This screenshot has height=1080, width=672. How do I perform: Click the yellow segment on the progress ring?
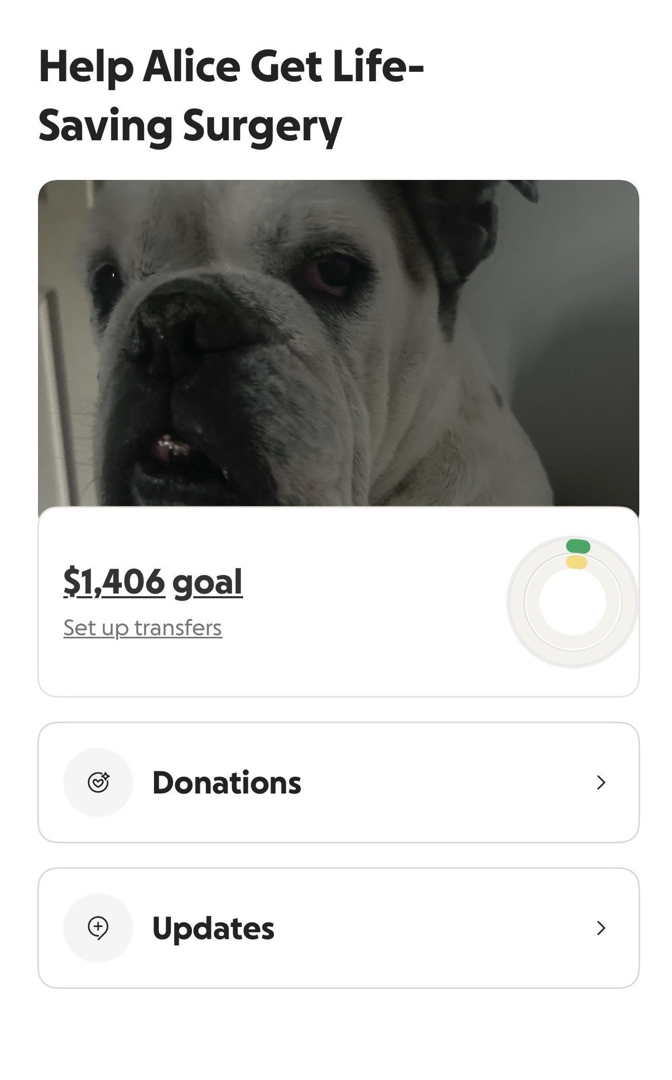(577, 562)
